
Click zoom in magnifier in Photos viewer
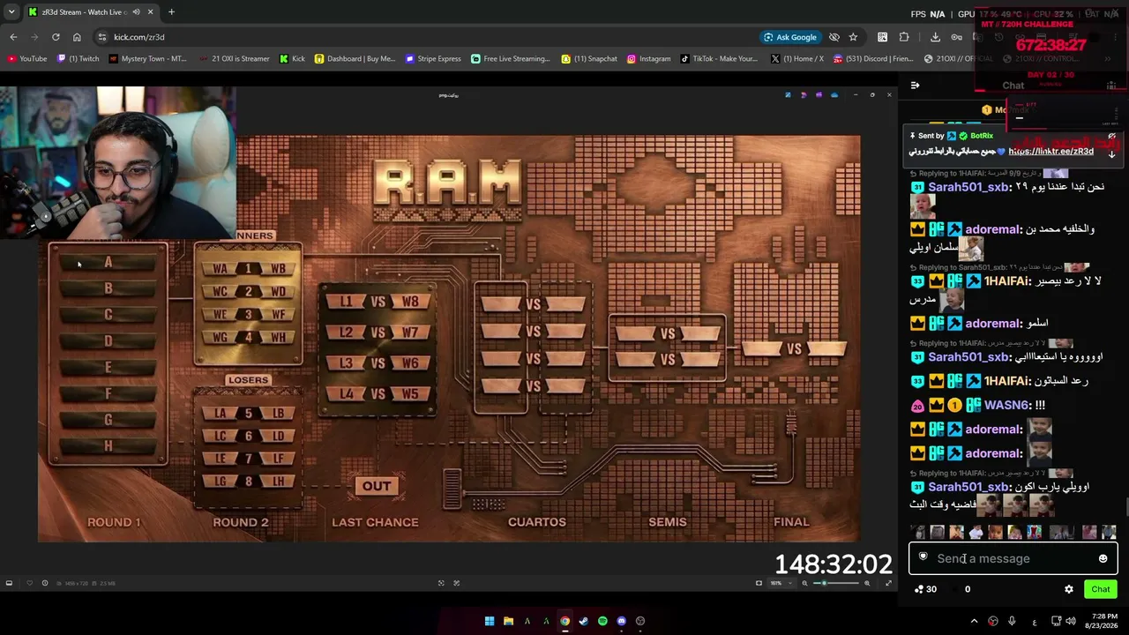click(867, 583)
